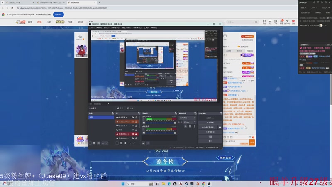
Task: Pop out the Audio Mixer dock
Action: click(176, 113)
